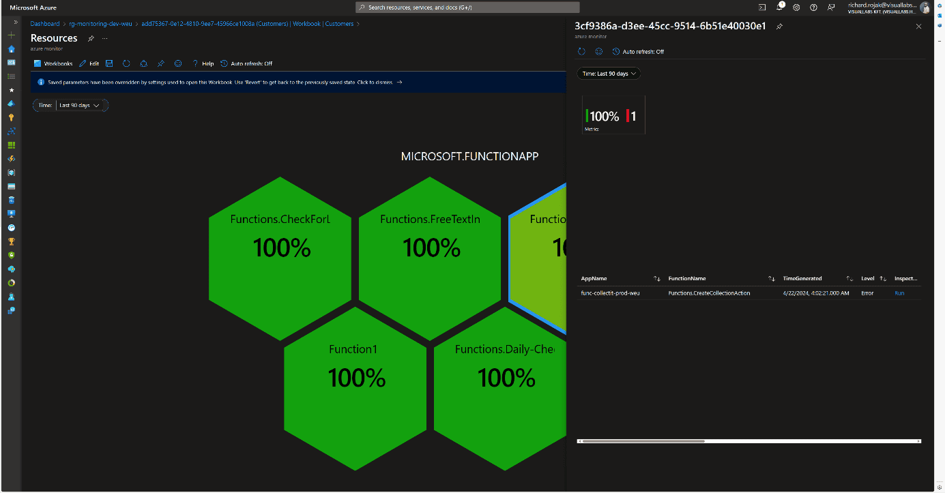Open Auto refresh: Off in the side panel
Image resolution: width=945 pixels, height=493 pixels.
click(638, 51)
